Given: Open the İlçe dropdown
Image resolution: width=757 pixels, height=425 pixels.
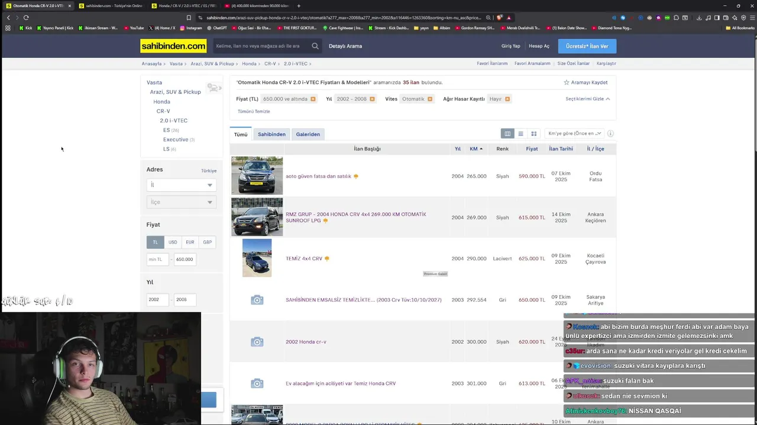Looking at the screenshot, I should tap(181, 202).
